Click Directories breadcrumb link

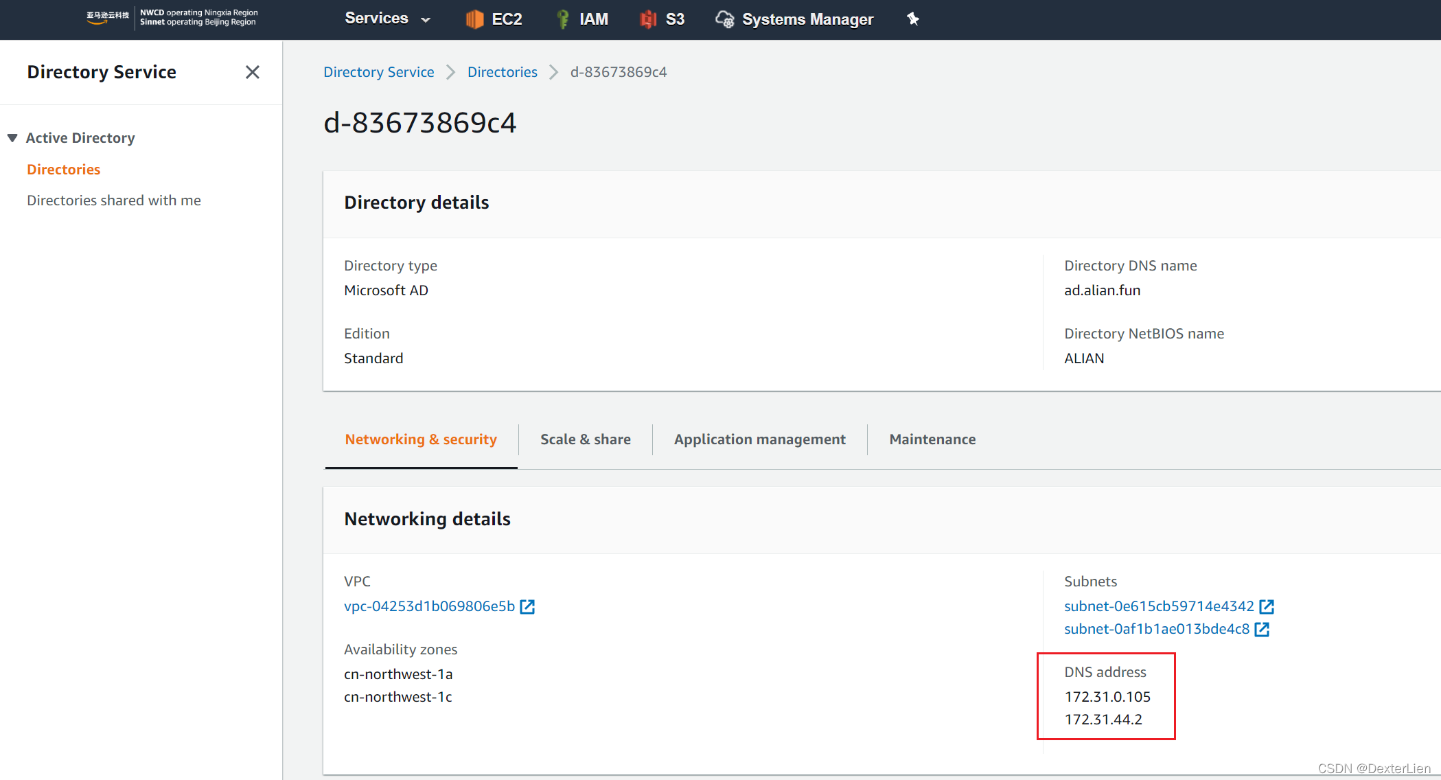502,72
